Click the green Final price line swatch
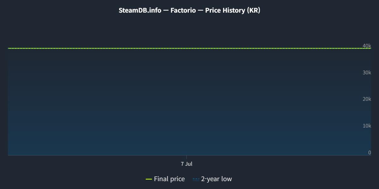Screen dimensions: 379x189 (x=149, y=179)
